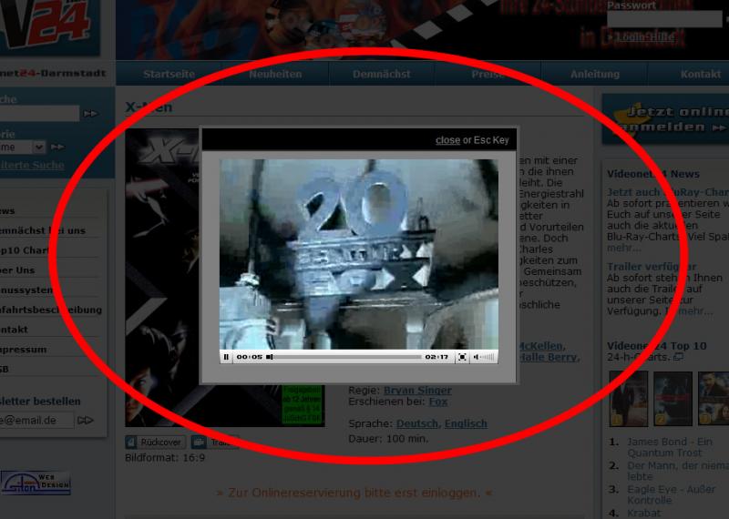Click the Rückcover button

coord(155,443)
